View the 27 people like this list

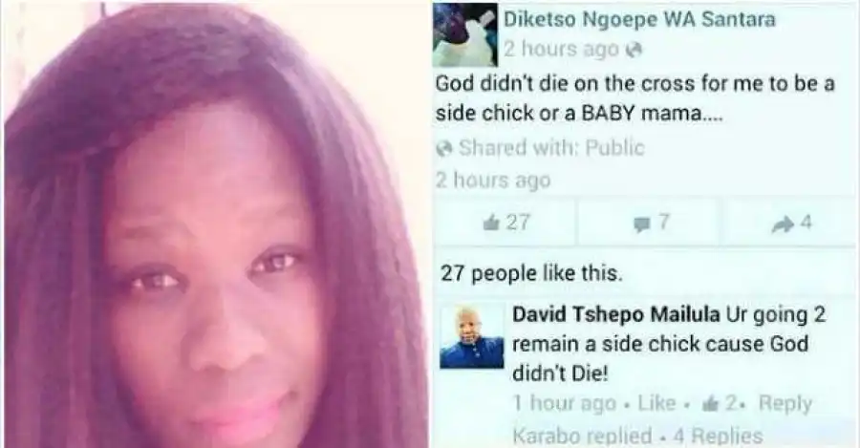click(531, 273)
